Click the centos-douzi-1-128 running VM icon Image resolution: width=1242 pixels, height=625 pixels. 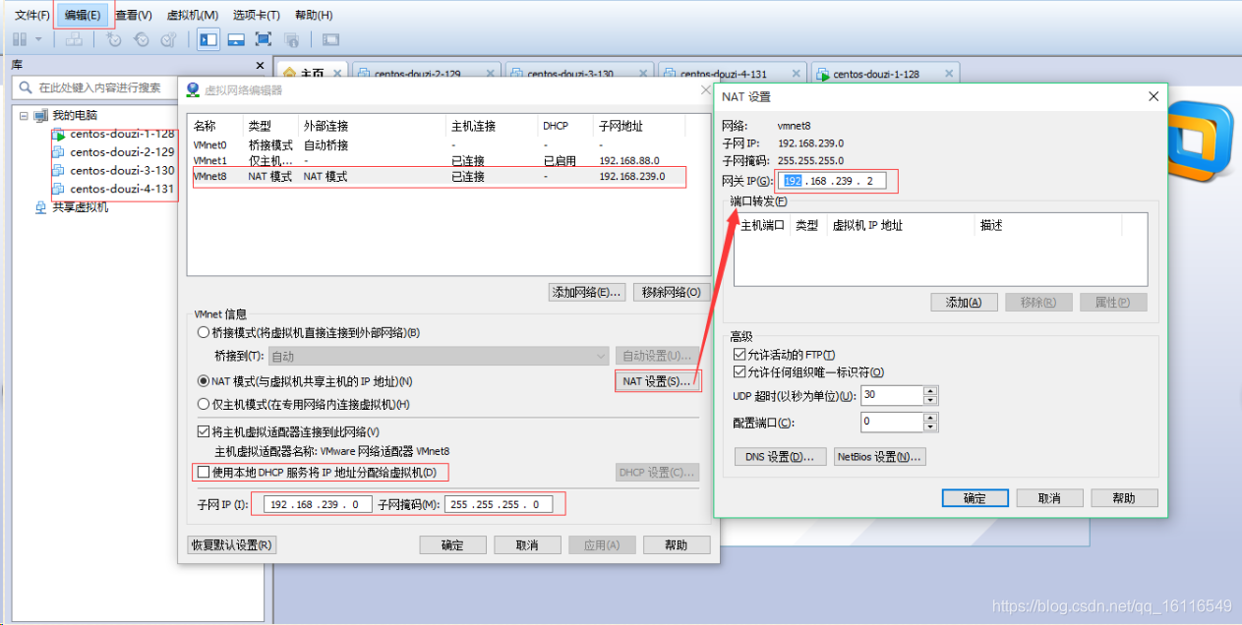click(x=58, y=134)
